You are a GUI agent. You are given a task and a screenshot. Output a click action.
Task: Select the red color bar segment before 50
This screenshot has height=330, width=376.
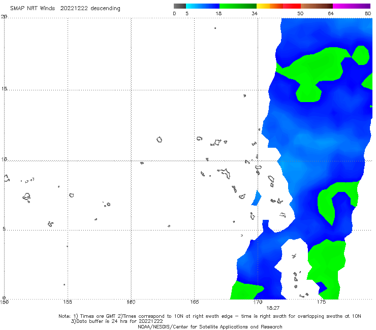(x=292, y=6)
